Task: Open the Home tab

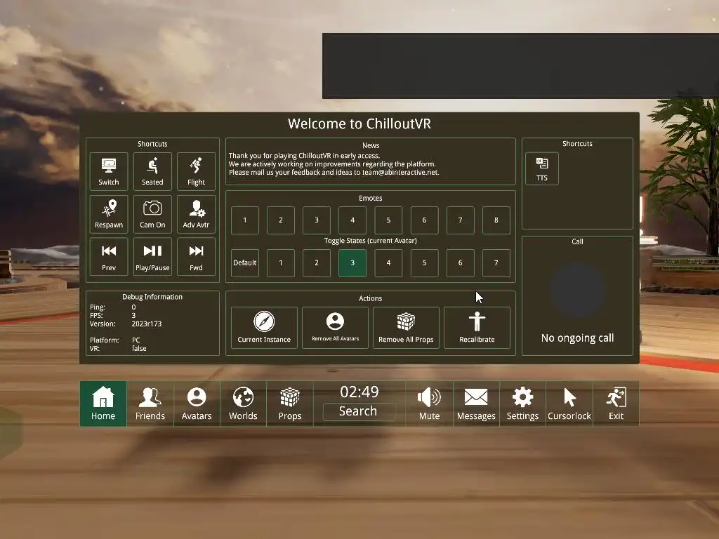Action: (103, 404)
